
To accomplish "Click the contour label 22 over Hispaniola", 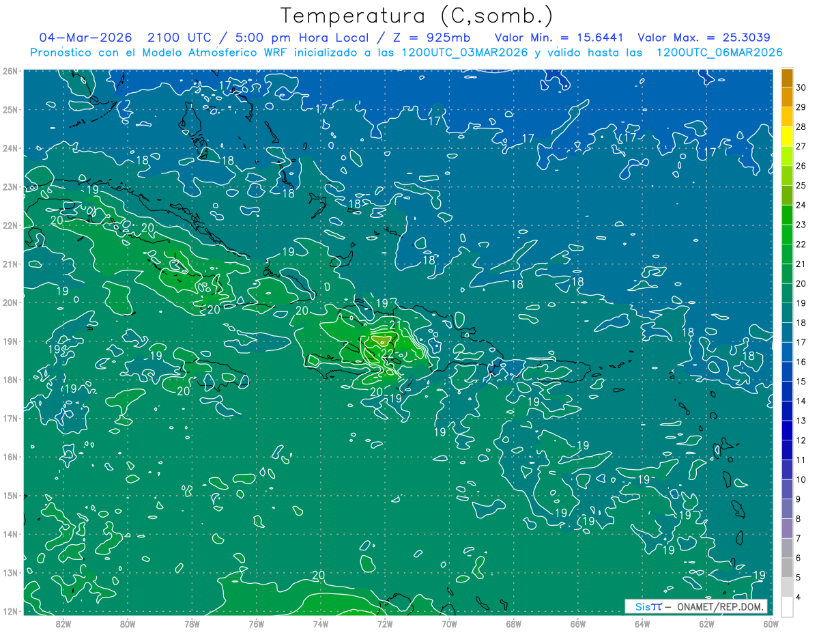I will pos(386,353).
